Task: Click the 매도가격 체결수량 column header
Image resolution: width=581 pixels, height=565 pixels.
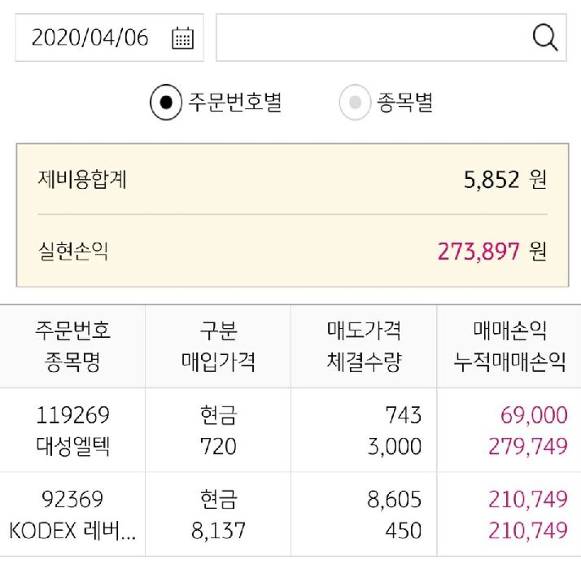Action: coord(364,346)
